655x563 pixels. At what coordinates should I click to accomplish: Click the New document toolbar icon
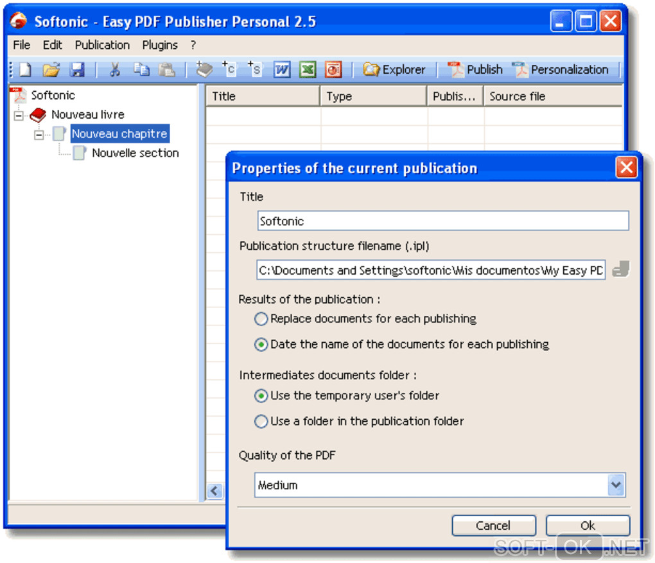(x=25, y=70)
